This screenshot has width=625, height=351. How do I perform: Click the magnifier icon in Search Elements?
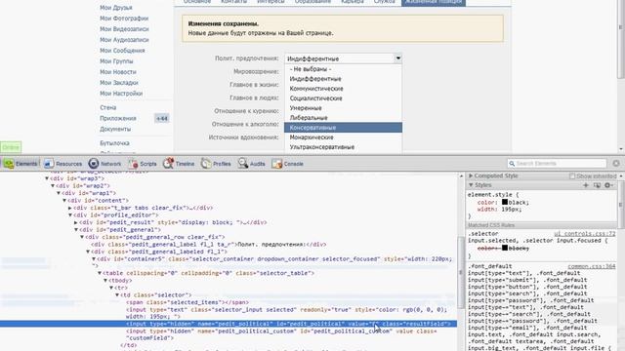coord(512,164)
